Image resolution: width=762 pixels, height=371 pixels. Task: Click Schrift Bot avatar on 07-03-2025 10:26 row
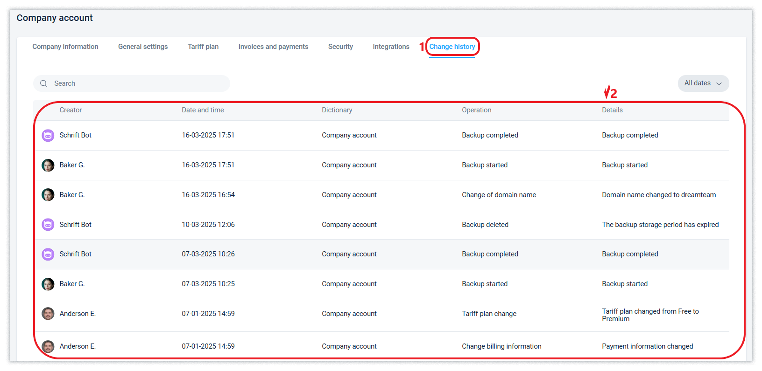click(48, 254)
